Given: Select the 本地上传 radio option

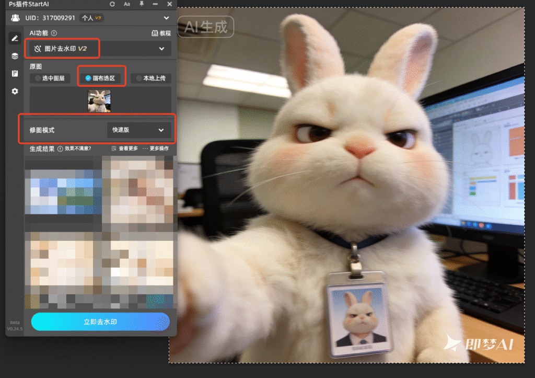Looking at the screenshot, I should (x=151, y=78).
